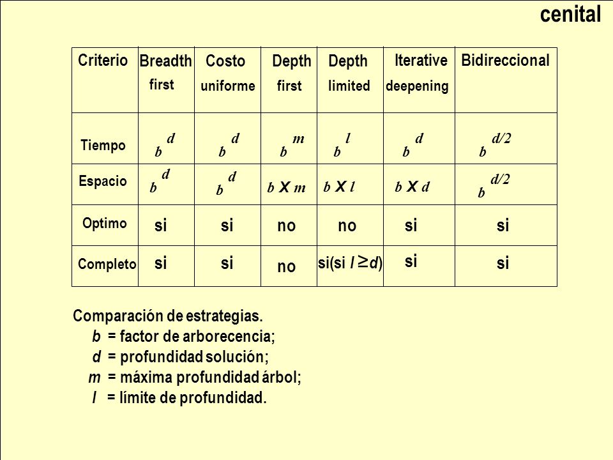Image resolution: width=613 pixels, height=460 pixels.
Task: Click the Breadth first column header
Action: click(166, 80)
